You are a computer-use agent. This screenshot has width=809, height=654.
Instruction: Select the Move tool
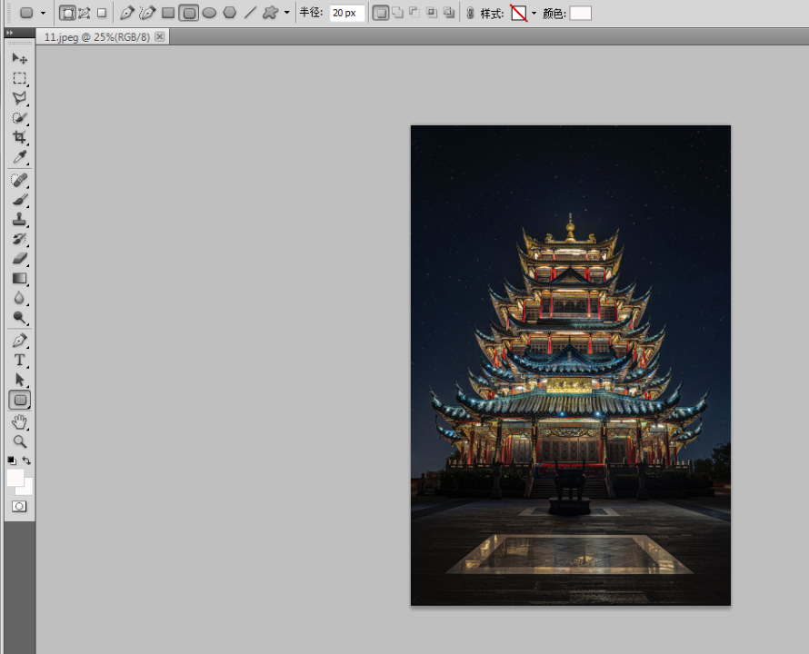coord(20,58)
